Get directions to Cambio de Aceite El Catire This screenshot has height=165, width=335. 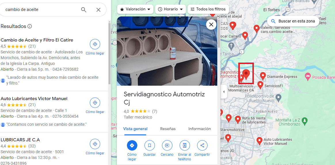95,44
